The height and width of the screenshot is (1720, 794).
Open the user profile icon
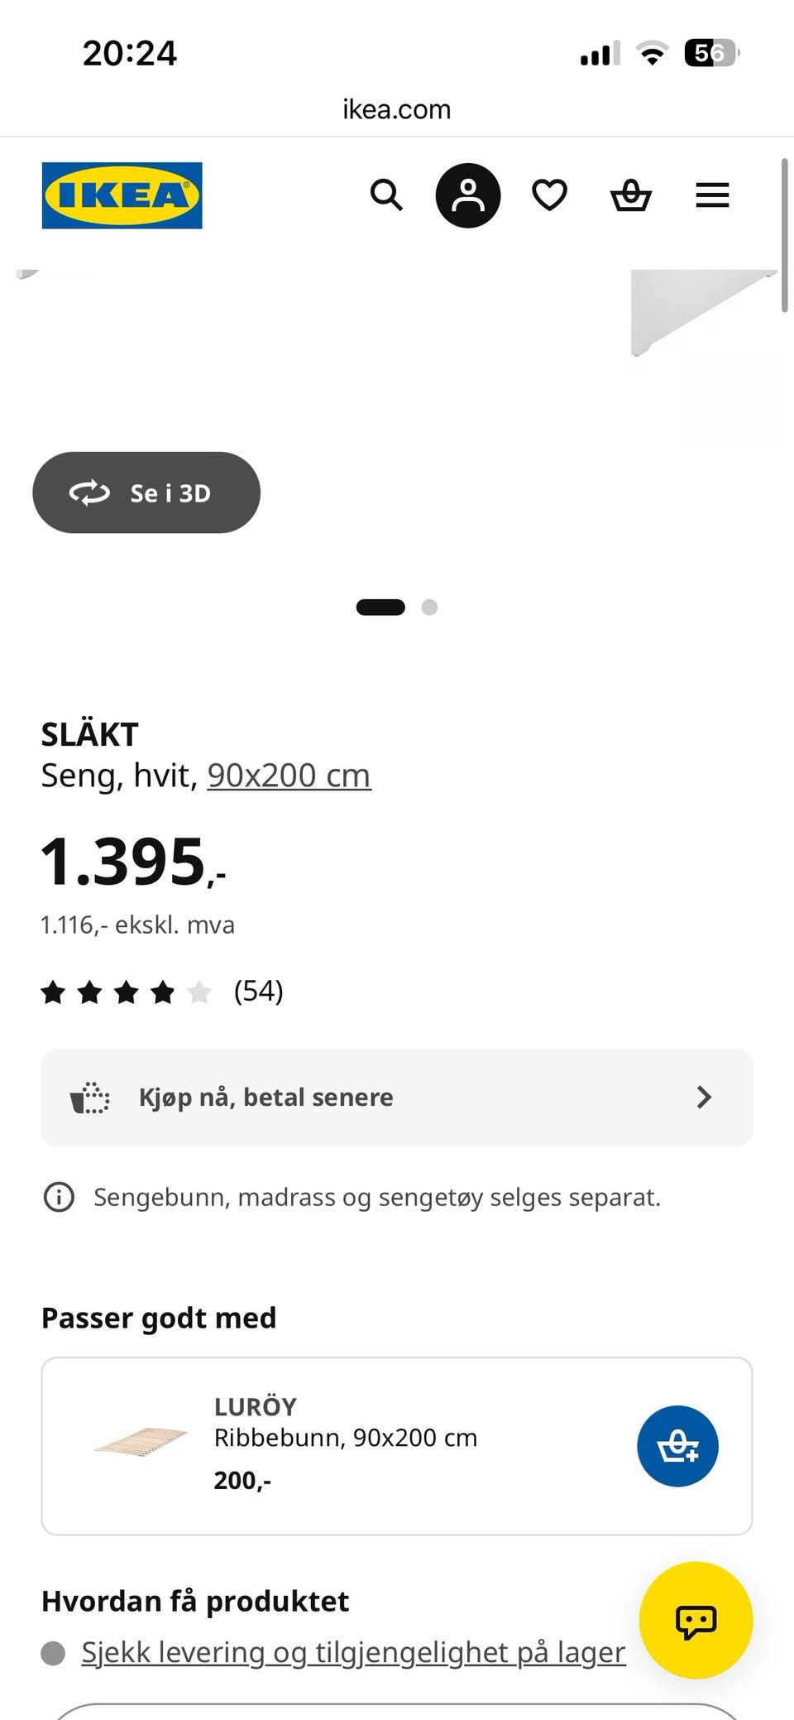pyautogui.click(x=468, y=195)
